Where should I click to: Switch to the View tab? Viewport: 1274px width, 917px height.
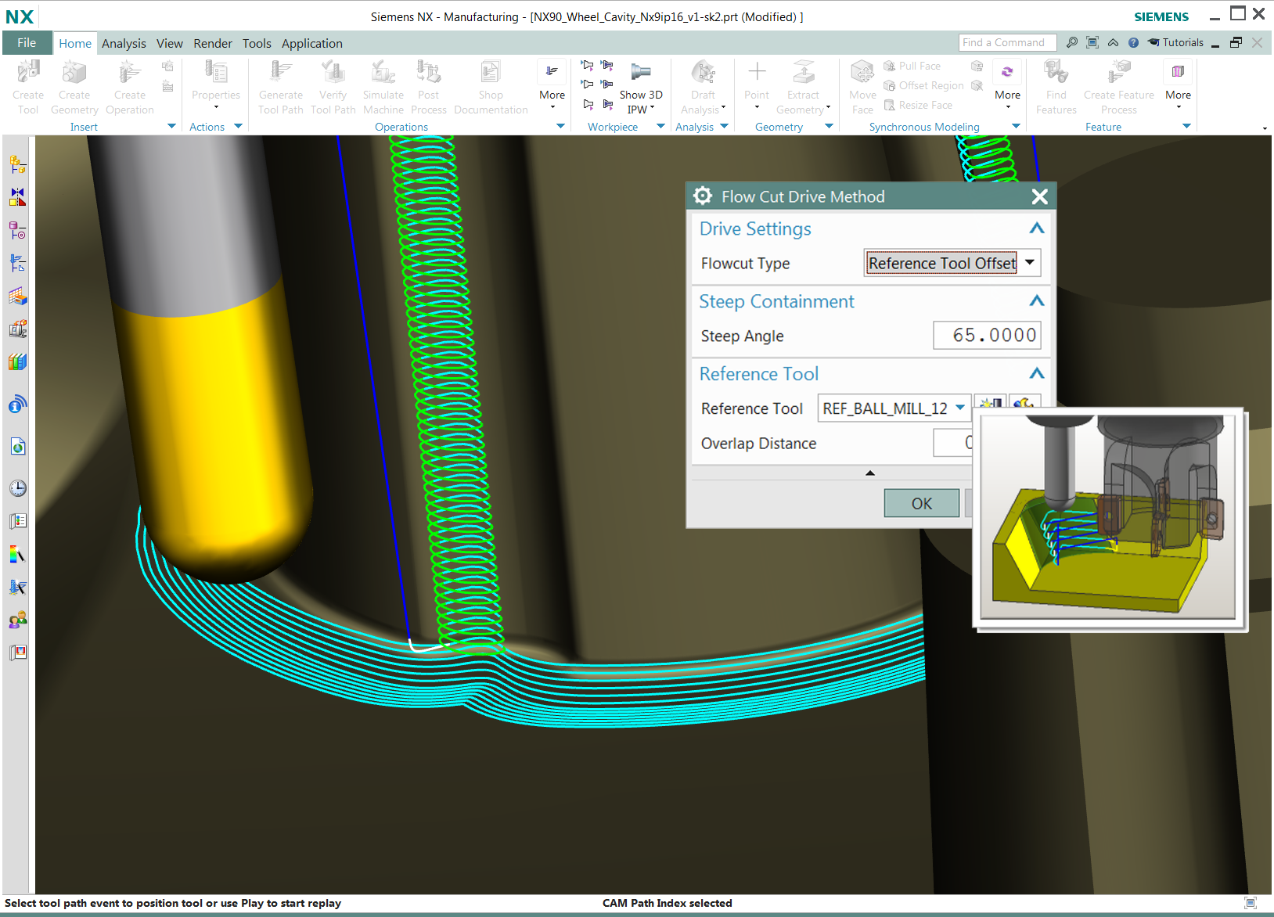(x=169, y=43)
